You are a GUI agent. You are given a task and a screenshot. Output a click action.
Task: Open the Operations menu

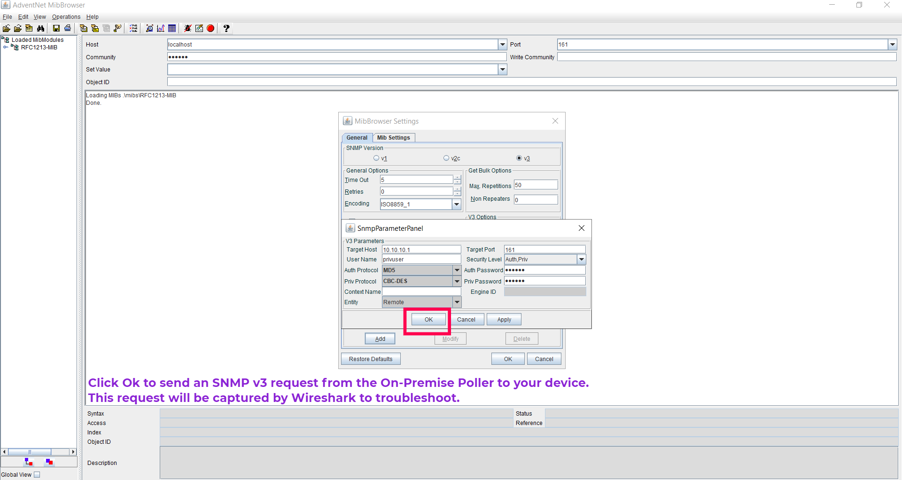click(66, 17)
